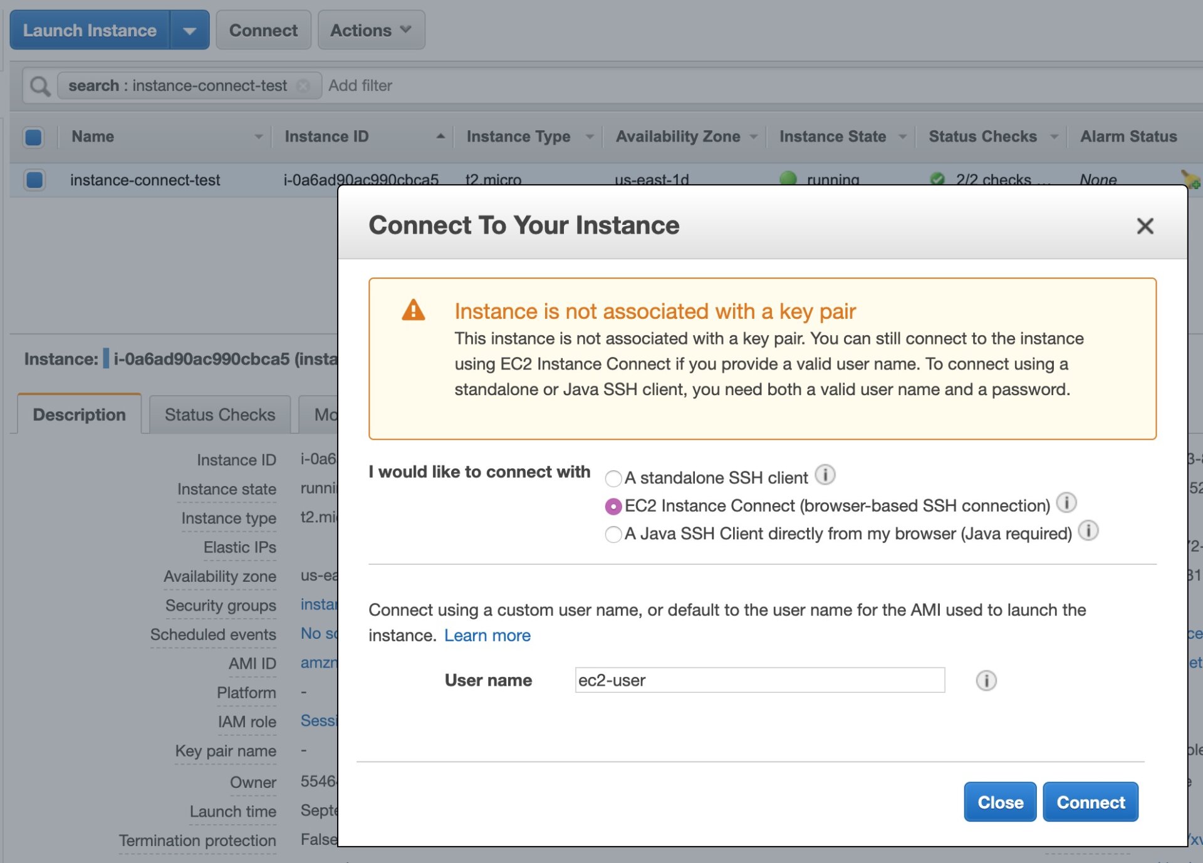Click the warning triangle alert icon
The image size is (1203, 863).
pos(412,310)
